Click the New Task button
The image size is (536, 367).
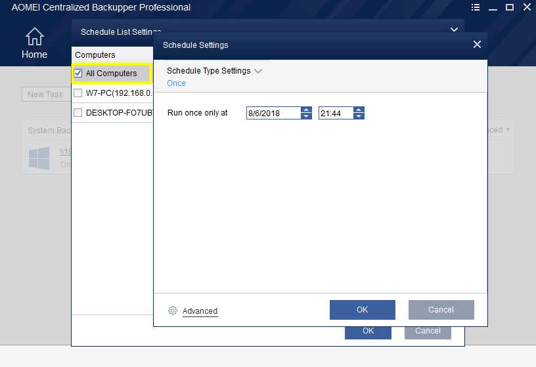pos(47,95)
